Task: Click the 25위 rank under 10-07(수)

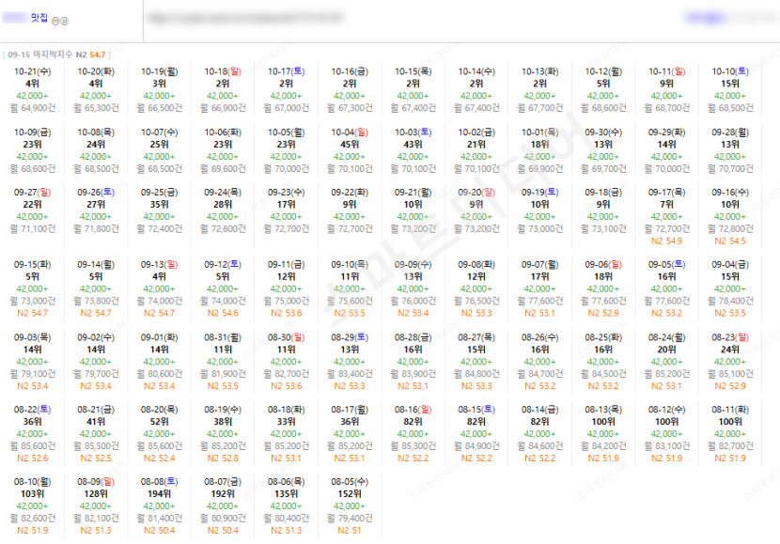Action: [x=159, y=144]
